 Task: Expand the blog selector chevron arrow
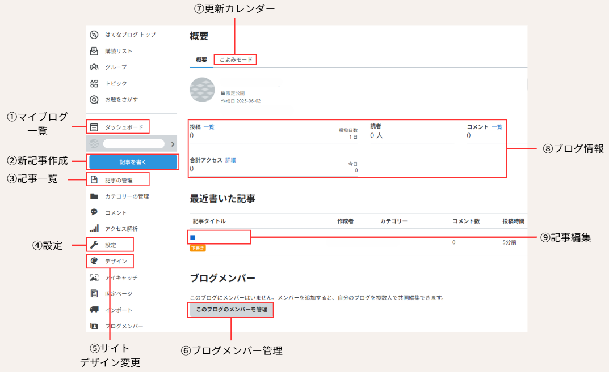173,144
